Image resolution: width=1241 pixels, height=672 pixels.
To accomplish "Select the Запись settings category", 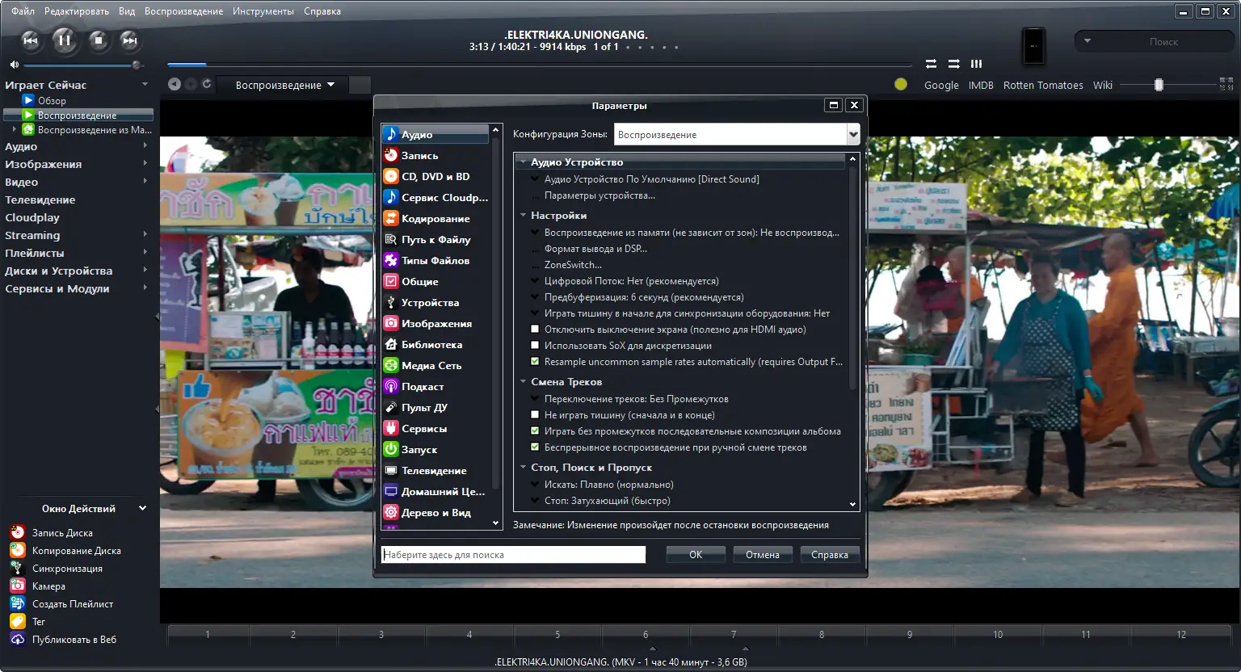I will pyautogui.click(x=435, y=155).
